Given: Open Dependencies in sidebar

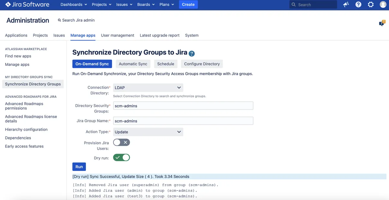Looking at the screenshot, I should (18, 138).
